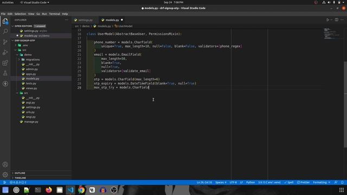347x195 pixels.
Task: Toggle Spell checker in status bar
Action: (289, 183)
